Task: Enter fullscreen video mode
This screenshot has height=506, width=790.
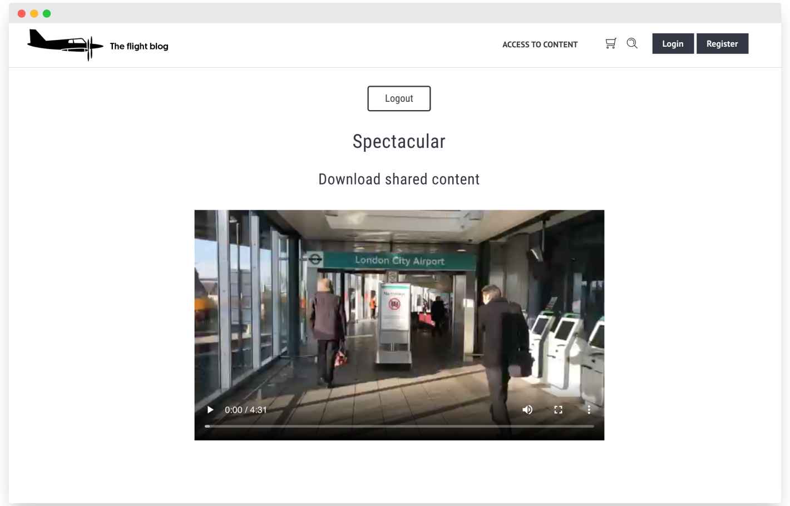Action: (x=558, y=410)
